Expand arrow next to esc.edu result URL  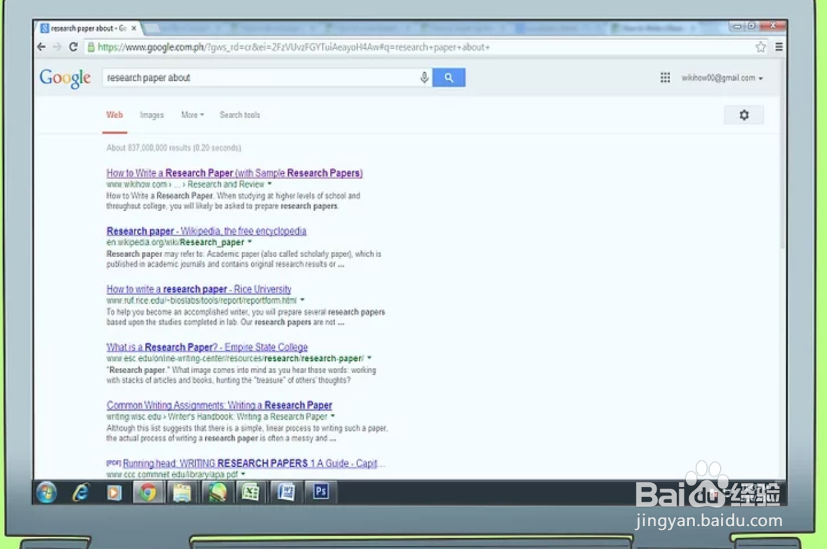point(369,358)
